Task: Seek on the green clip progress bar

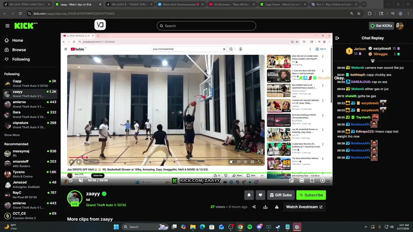Action: (x=196, y=173)
